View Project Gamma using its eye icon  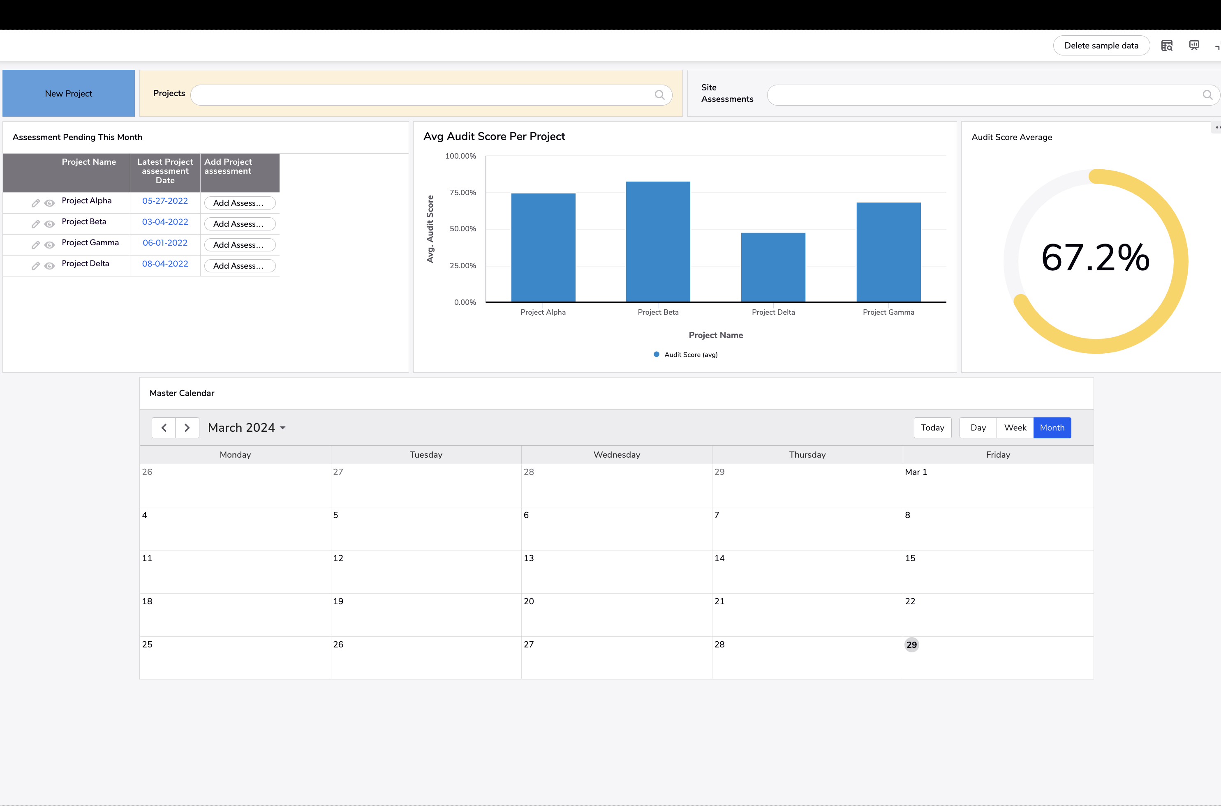point(49,245)
